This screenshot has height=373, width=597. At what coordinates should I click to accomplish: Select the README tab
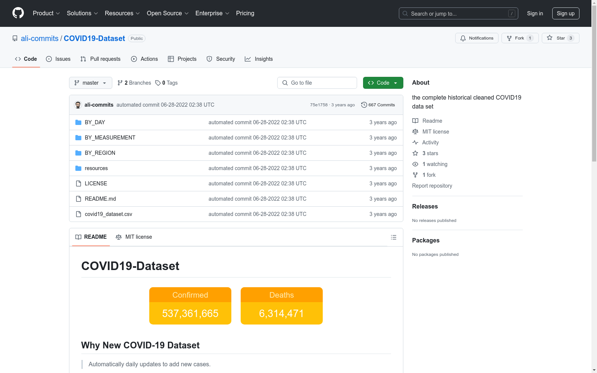click(x=91, y=237)
